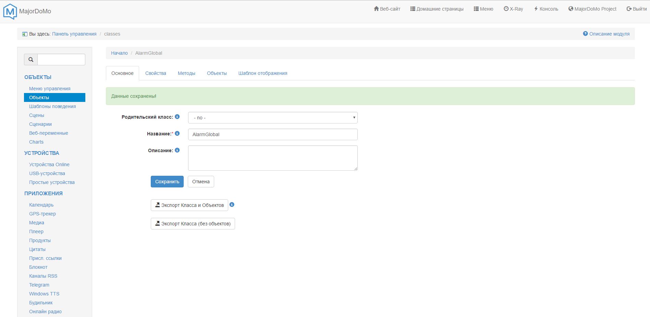This screenshot has height=317, width=650.
Task: Click the Сохранить button
Action: (167, 182)
